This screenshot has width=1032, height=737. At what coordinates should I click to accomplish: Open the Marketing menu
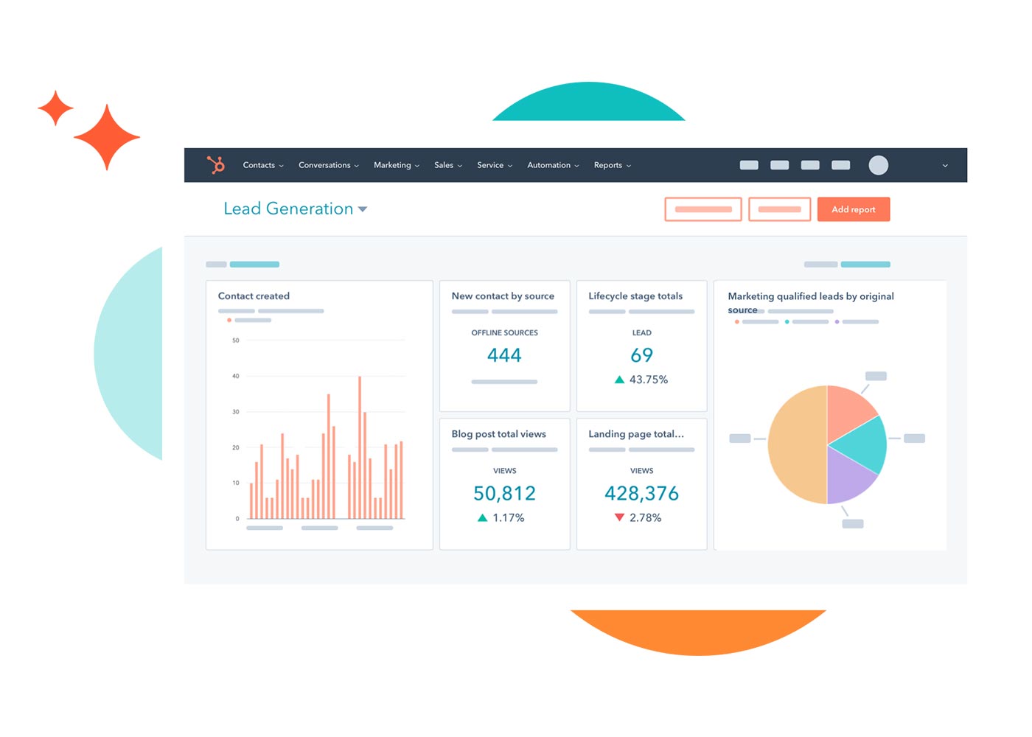point(397,165)
